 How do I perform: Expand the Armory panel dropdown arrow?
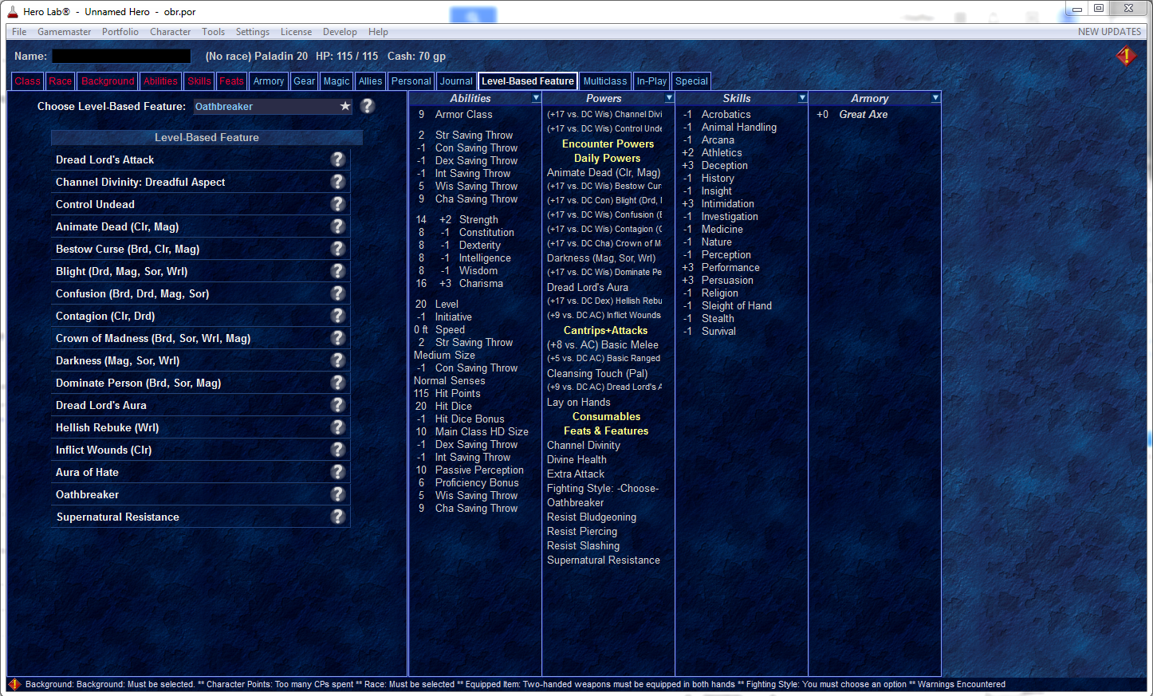pos(935,98)
